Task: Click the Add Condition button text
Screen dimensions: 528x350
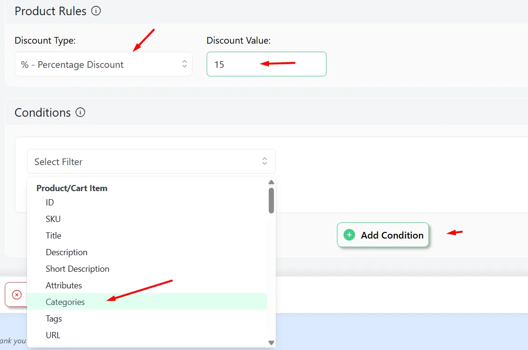Action: pyautogui.click(x=392, y=235)
